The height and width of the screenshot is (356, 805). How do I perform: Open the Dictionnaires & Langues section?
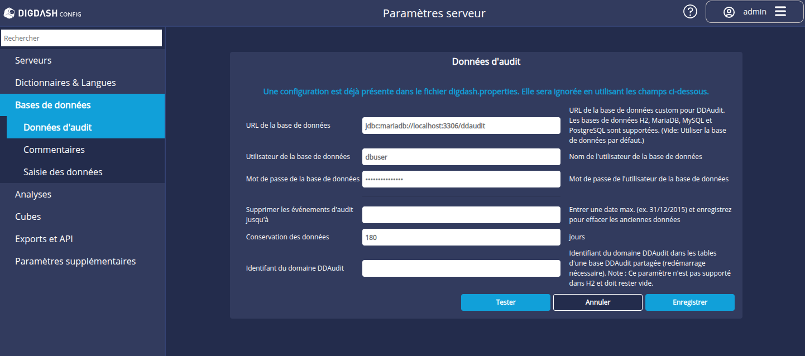[65, 82]
